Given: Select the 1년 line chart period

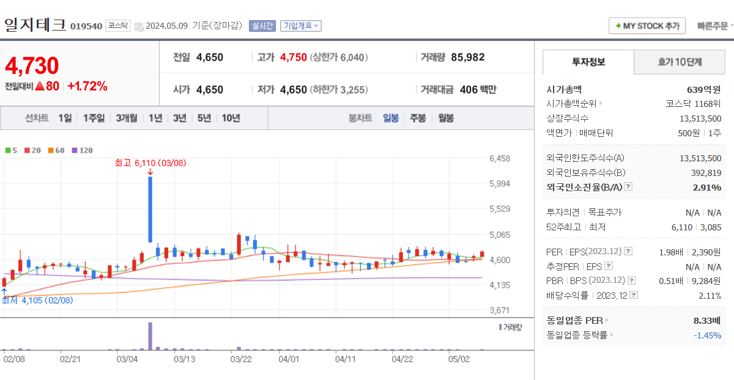Looking at the screenshot, I should tap(155, 118).
